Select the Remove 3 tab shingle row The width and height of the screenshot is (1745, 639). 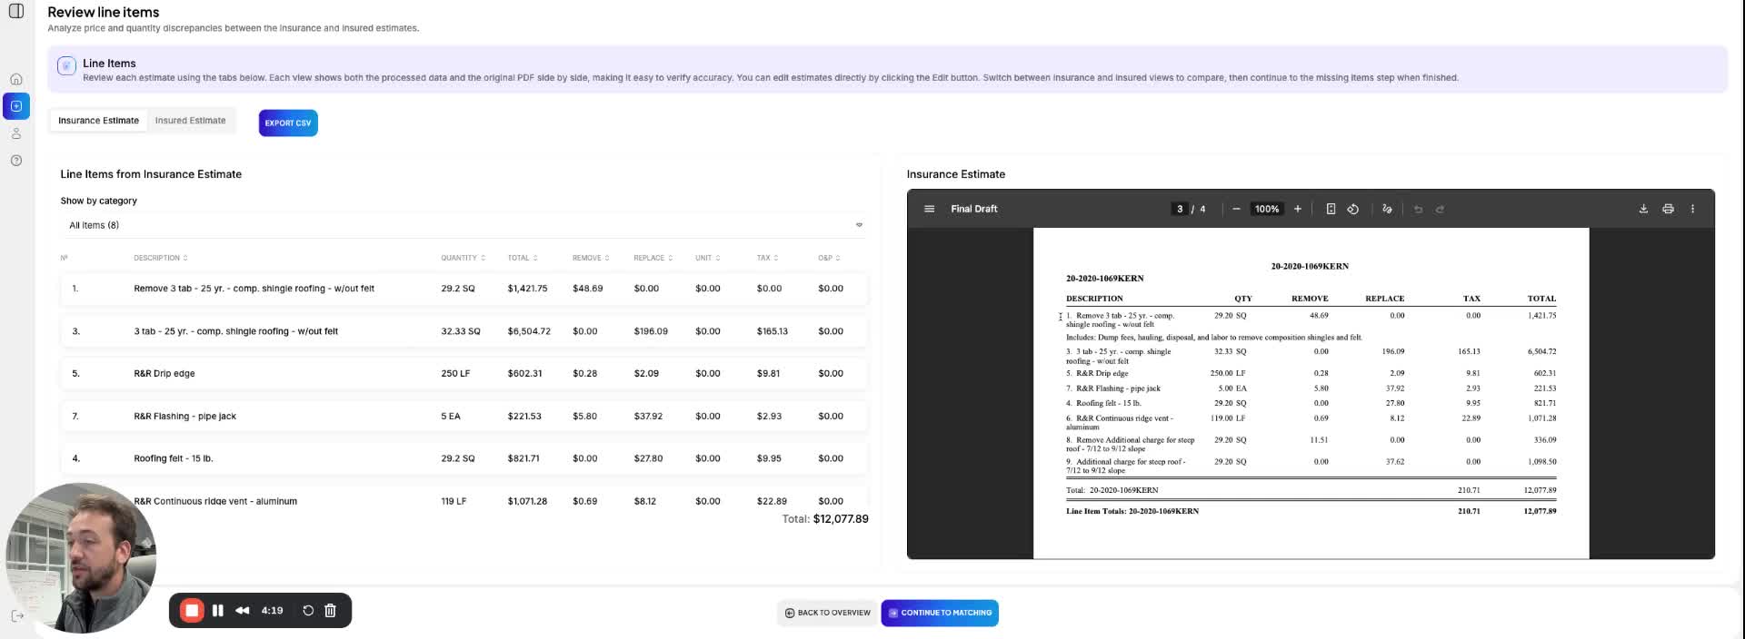point(464,289)
